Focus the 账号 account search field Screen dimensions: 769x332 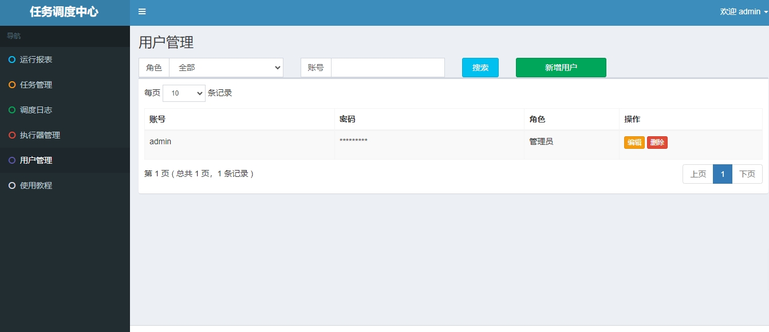(x=388, y=68)
